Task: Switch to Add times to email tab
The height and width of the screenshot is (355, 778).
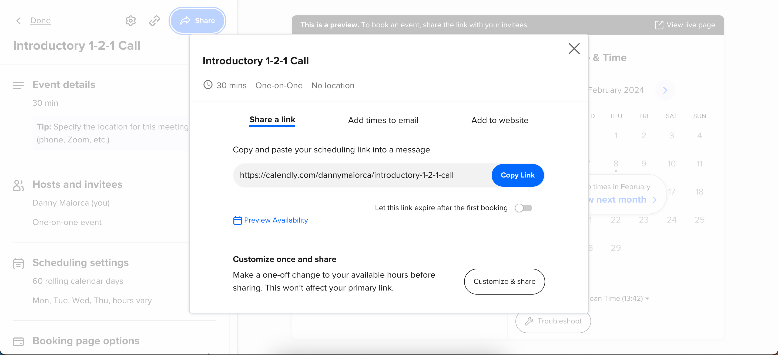Action: 383,120
